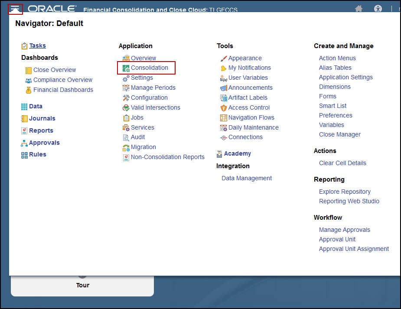Click the Jobs clipboard icon
This screenshot has width=401, height=309.
point(126,118)
